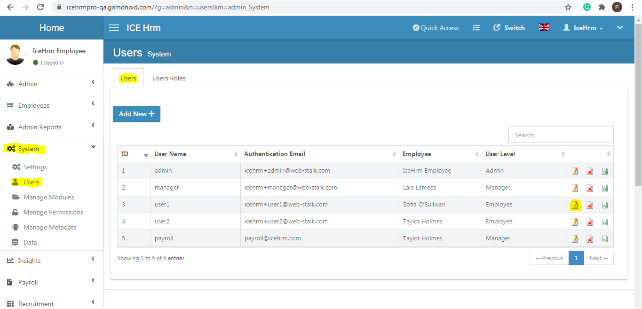Screen dimensions: 642x309
Task: Bookmark this page with the star icon
Action: click(568, 7)
